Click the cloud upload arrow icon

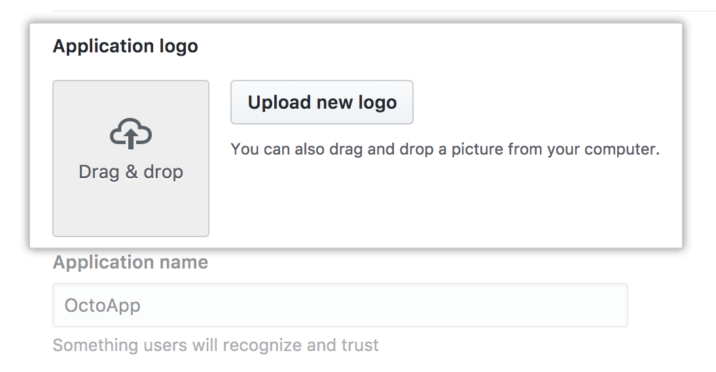point(131,134)
